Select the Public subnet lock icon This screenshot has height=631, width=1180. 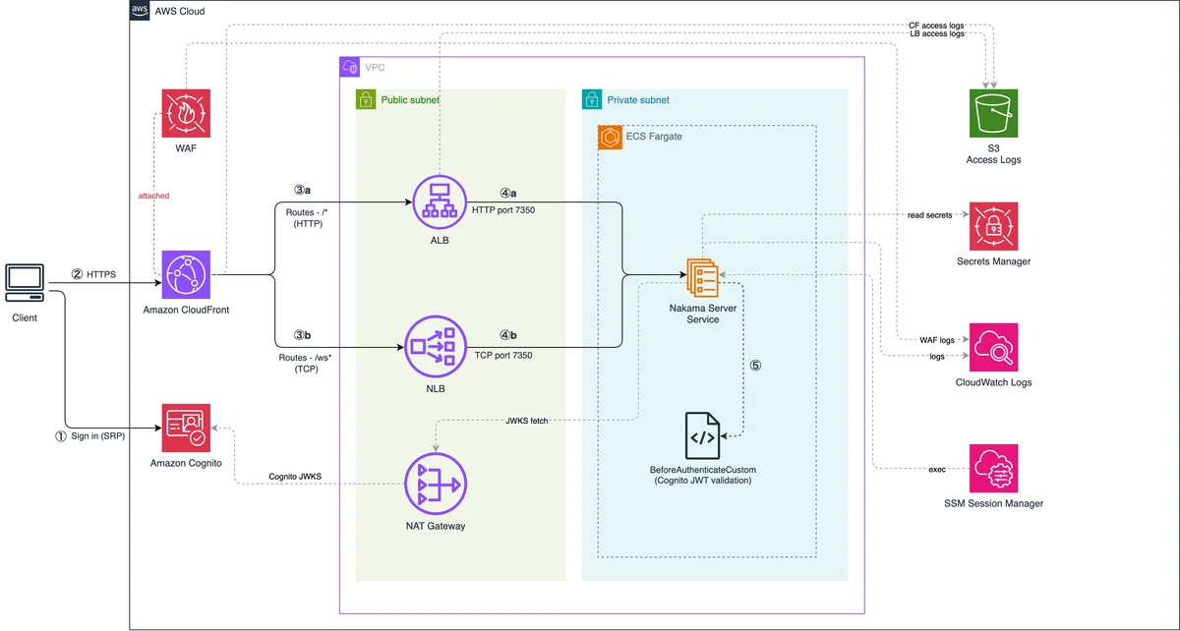pos(366,99)
